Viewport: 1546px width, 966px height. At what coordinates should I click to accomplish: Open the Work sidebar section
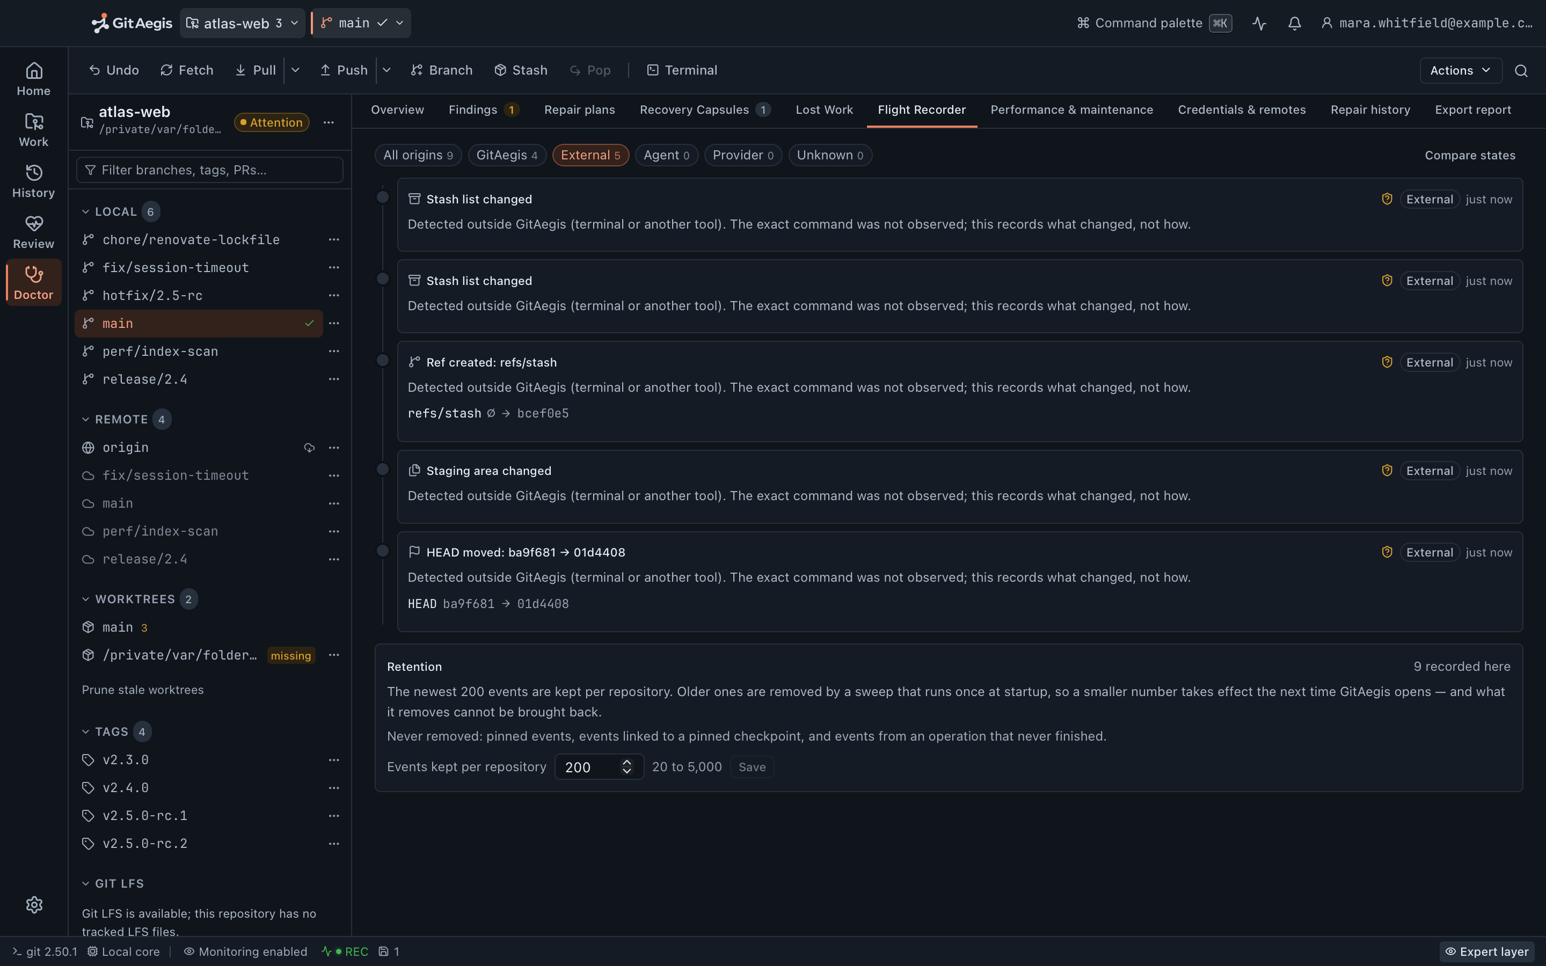tap(33, 130)
